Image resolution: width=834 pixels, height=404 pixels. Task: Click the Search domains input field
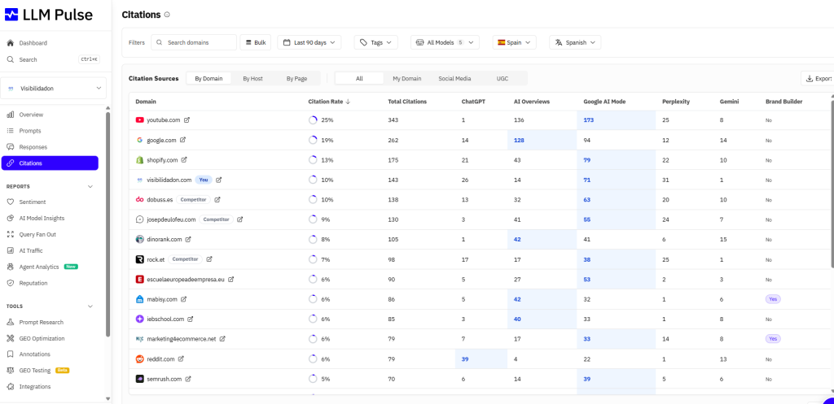point(194,42)
